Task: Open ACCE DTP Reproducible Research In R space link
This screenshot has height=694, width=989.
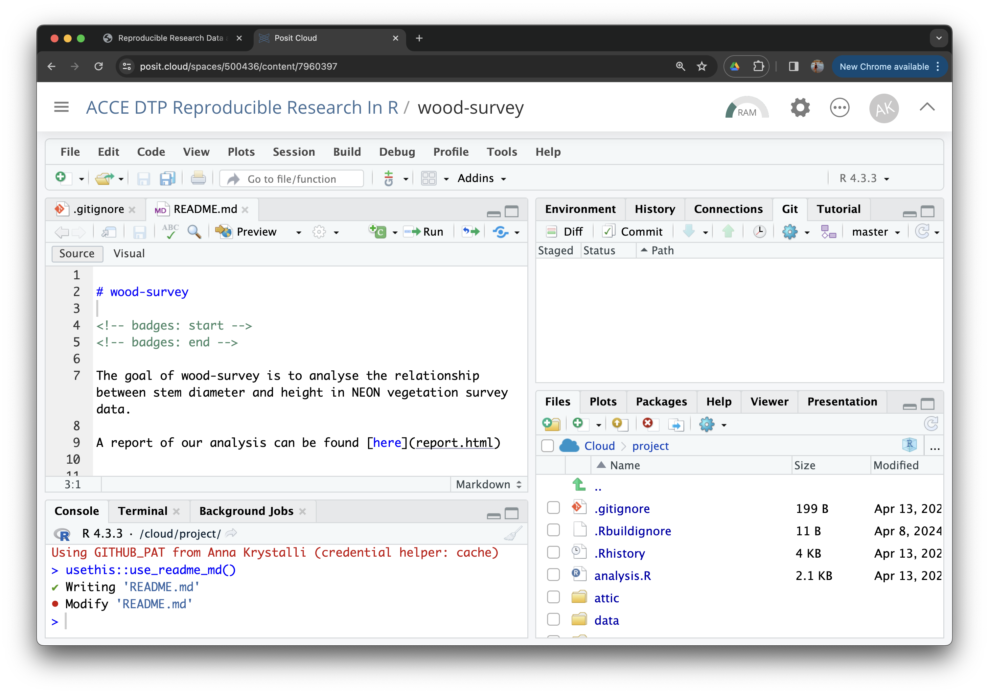Action: pos(242,108)
